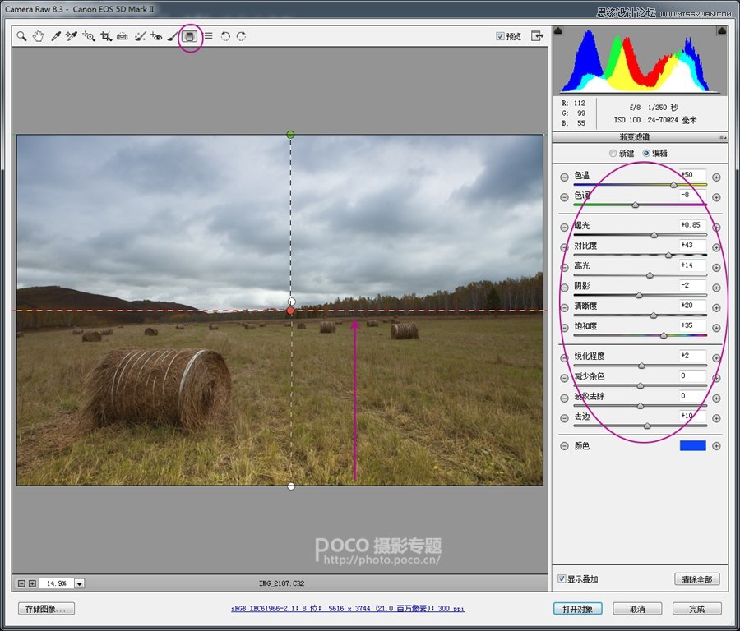Open the 渐变滤镜 panel flyout menu

coord(721,137)
